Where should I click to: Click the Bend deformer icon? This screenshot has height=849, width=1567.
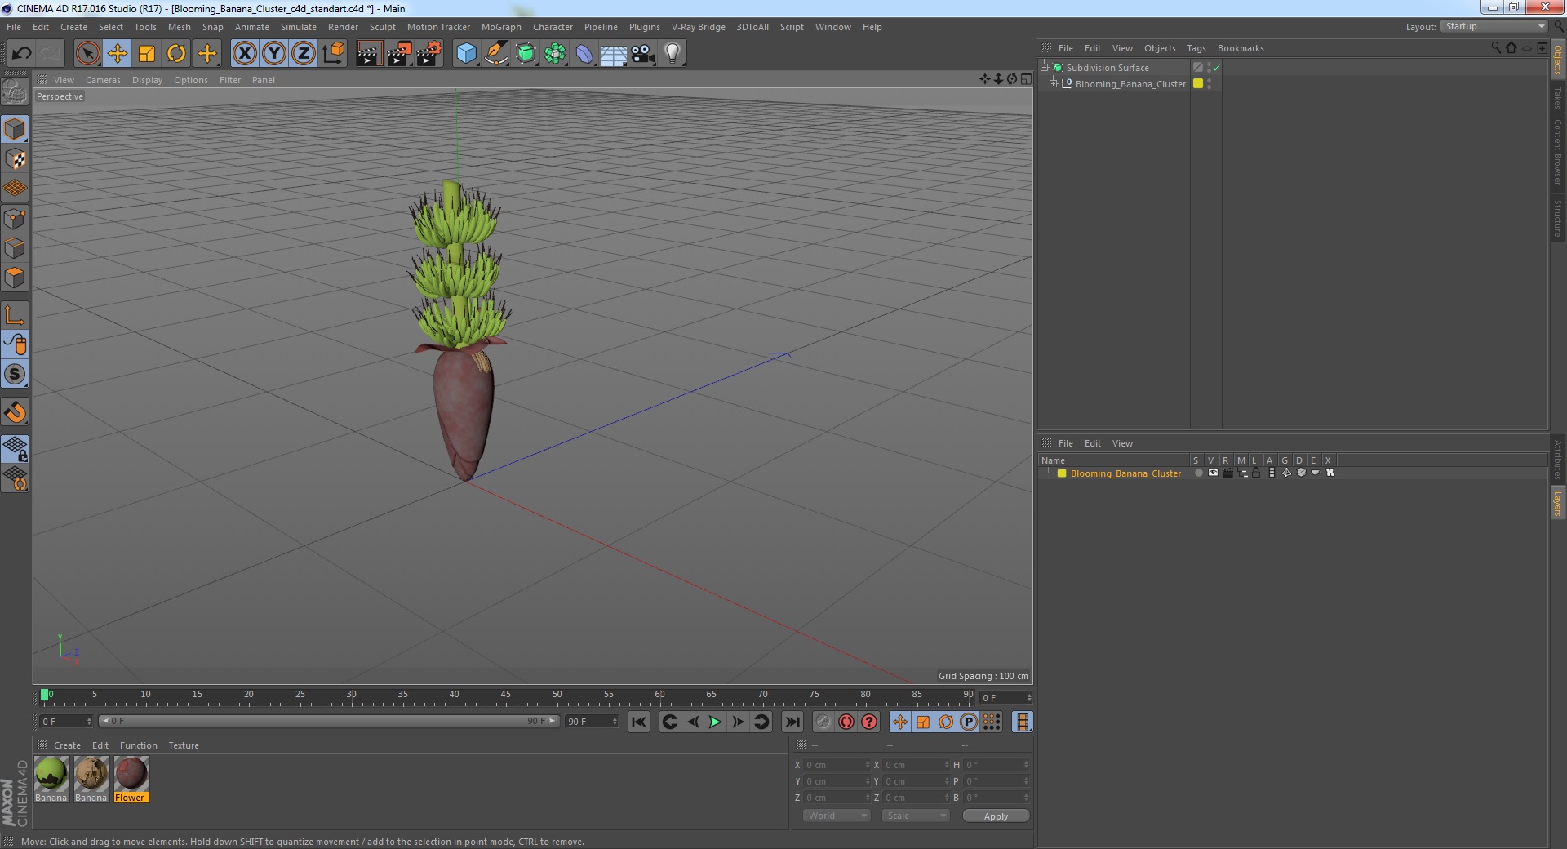(584, 54)
